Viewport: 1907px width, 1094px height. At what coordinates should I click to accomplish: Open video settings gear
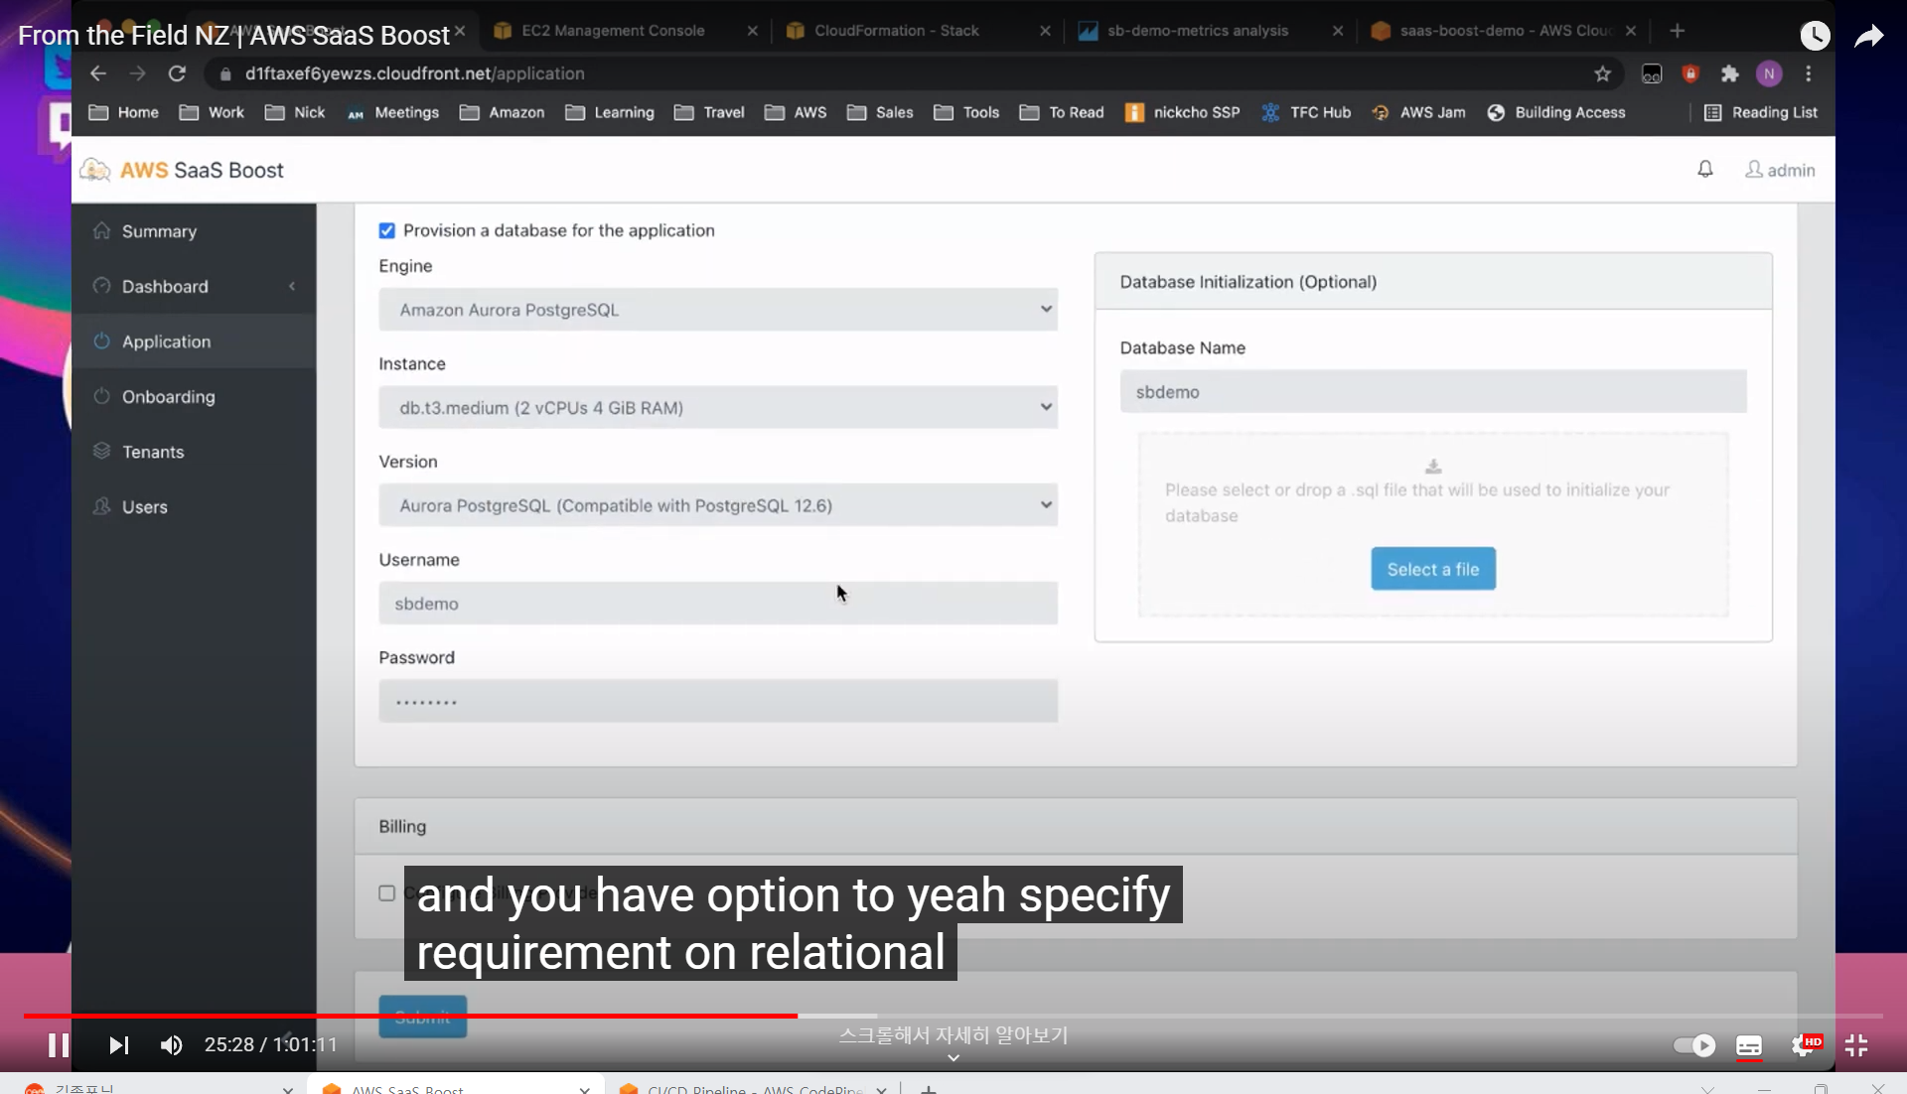click(1803, 1045)
